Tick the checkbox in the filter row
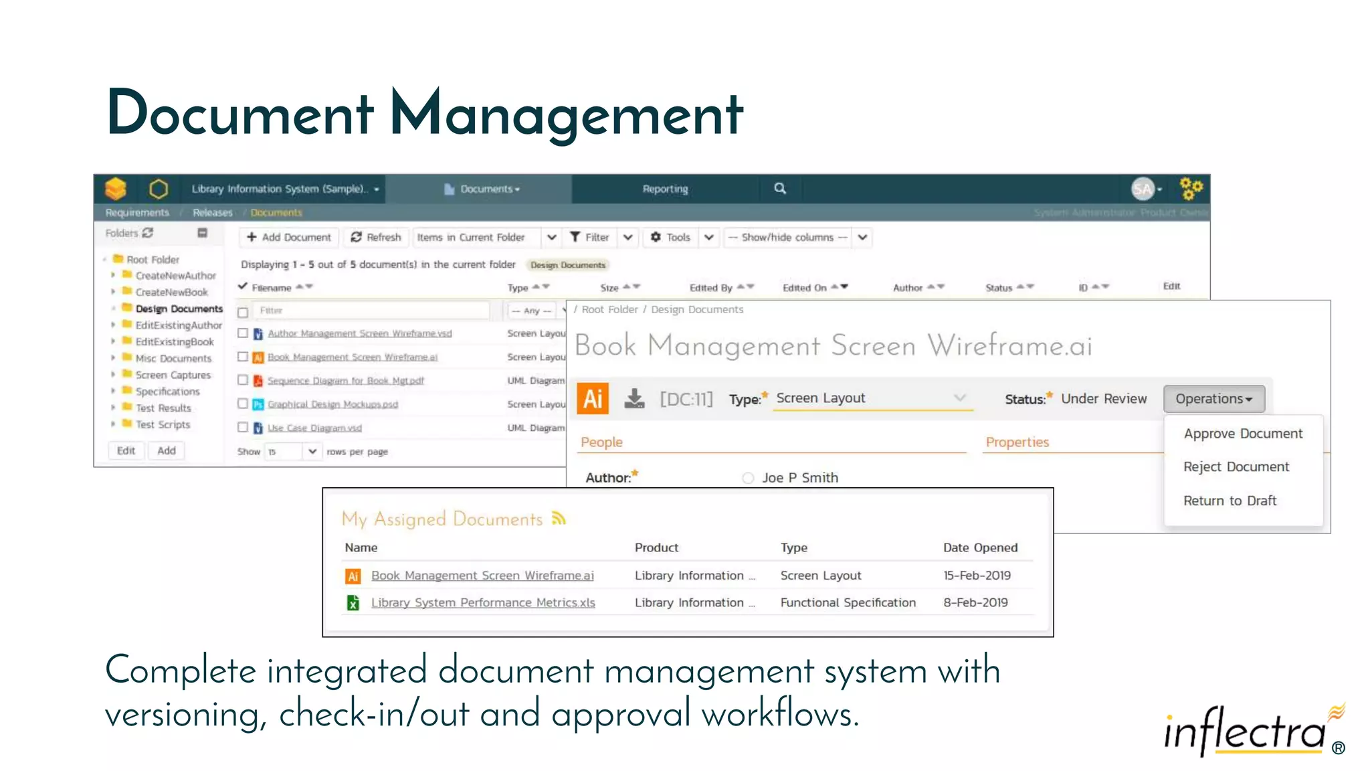The height and width of the screenshot is (771, 1370). [x=243, y=312]
